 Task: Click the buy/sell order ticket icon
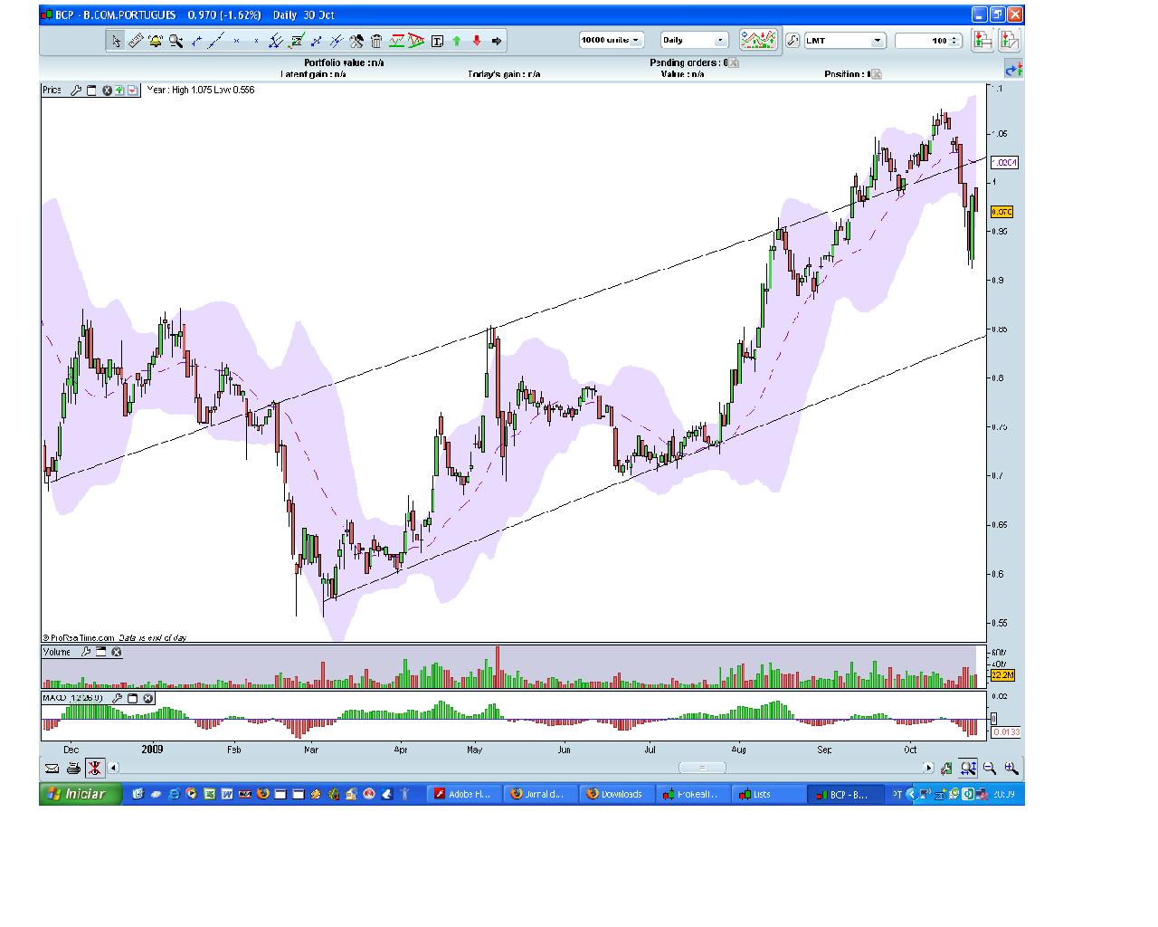pyautogui.click(x=982, y=40)
